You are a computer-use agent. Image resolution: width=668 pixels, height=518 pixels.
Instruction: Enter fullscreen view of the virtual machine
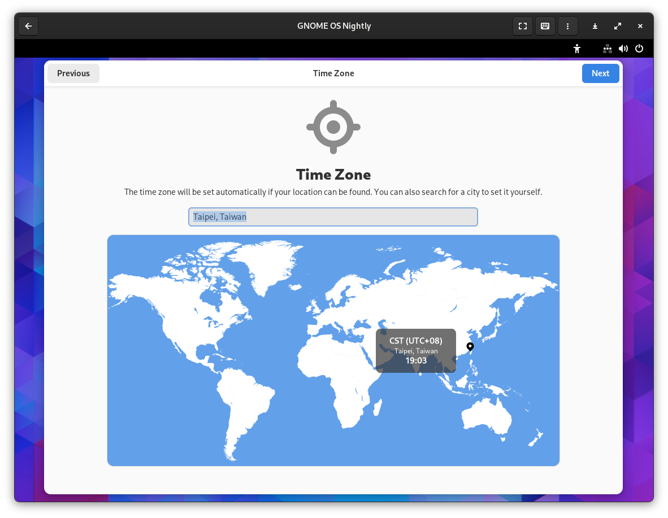coord(523,25)
